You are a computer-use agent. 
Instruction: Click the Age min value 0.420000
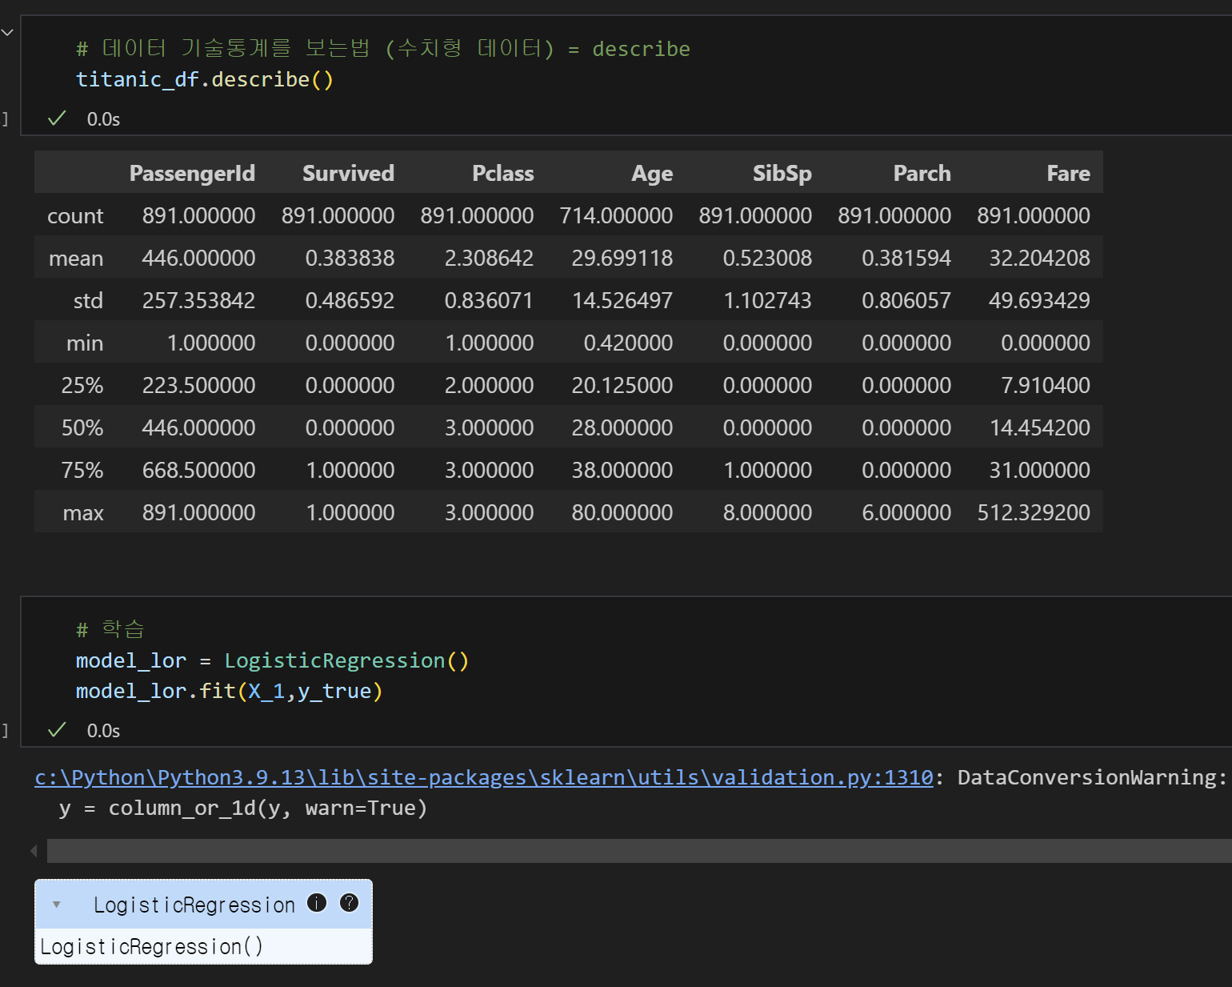point(628,343)
